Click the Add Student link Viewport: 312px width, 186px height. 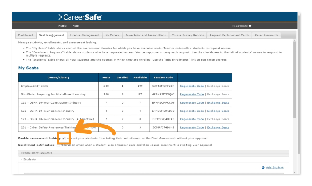click(275, 168)
